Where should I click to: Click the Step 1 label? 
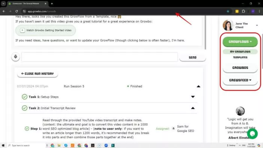(x=36, y=128)
